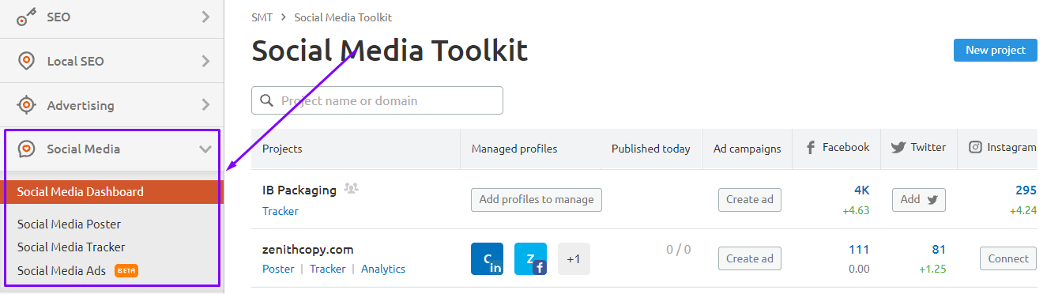
Task: Focus the Project name or domain search field
Action: click(x=377, y=101)
